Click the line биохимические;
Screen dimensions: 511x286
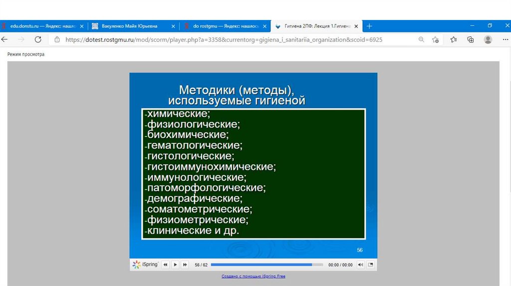click(x=187, y=135)
